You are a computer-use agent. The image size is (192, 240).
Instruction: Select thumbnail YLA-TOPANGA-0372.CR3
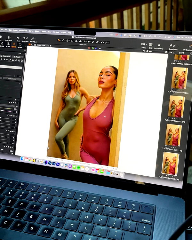tap(173, 135)
